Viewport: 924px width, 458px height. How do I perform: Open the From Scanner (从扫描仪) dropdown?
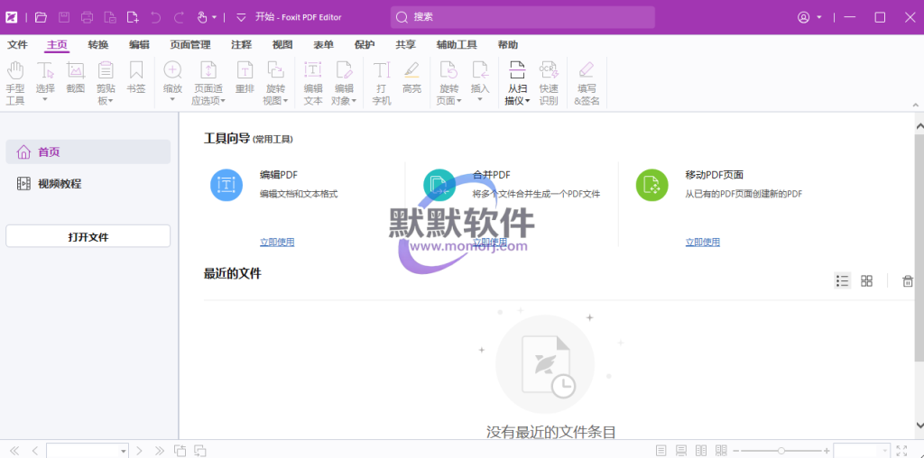(517, 101)
